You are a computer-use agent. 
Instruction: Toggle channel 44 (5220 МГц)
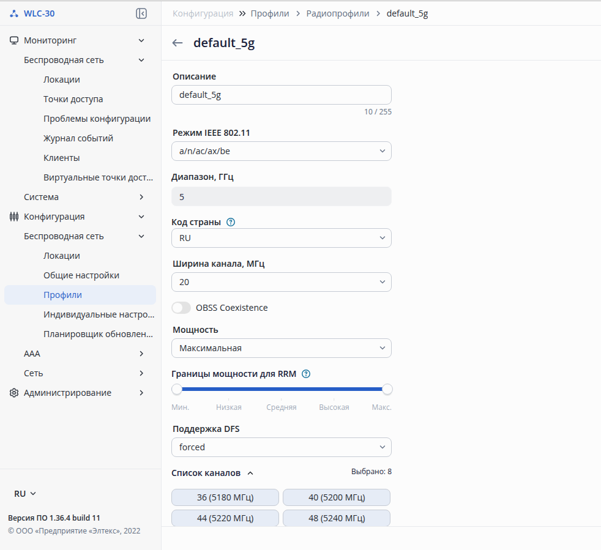[x=225, y=518]
